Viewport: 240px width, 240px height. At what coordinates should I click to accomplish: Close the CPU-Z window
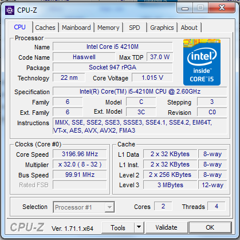click(222, 8)
